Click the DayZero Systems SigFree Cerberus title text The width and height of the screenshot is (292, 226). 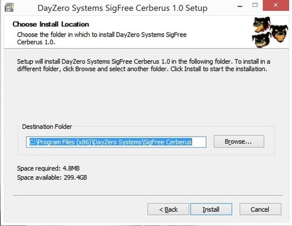(x=122, y=8)
